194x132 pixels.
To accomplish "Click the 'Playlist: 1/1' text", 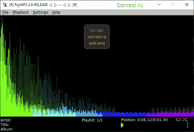I will [92, 120].
